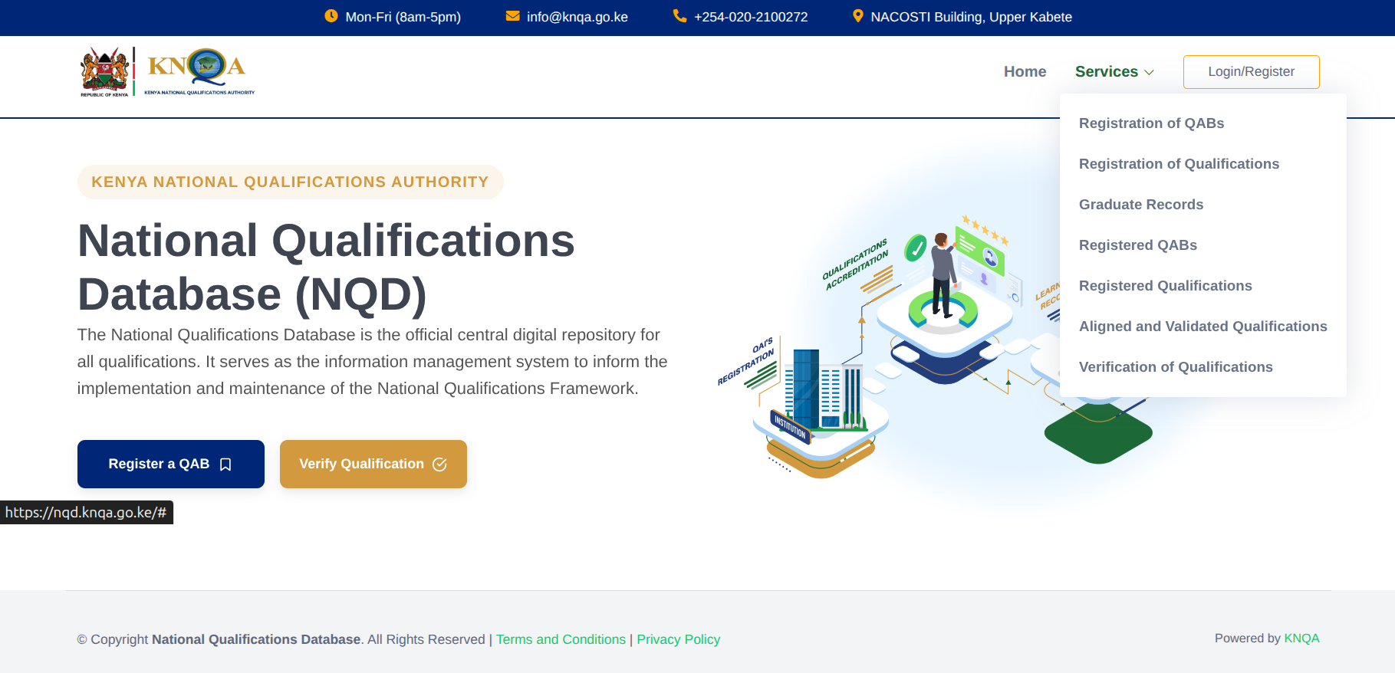Click the phone handset icon
Screen dimensions: 1395x673
pyautogui.click(x=679, y=15)
